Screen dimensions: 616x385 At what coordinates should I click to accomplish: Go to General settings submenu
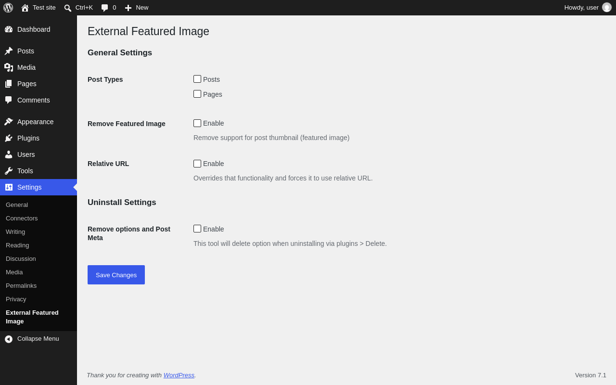click(17, 205)
